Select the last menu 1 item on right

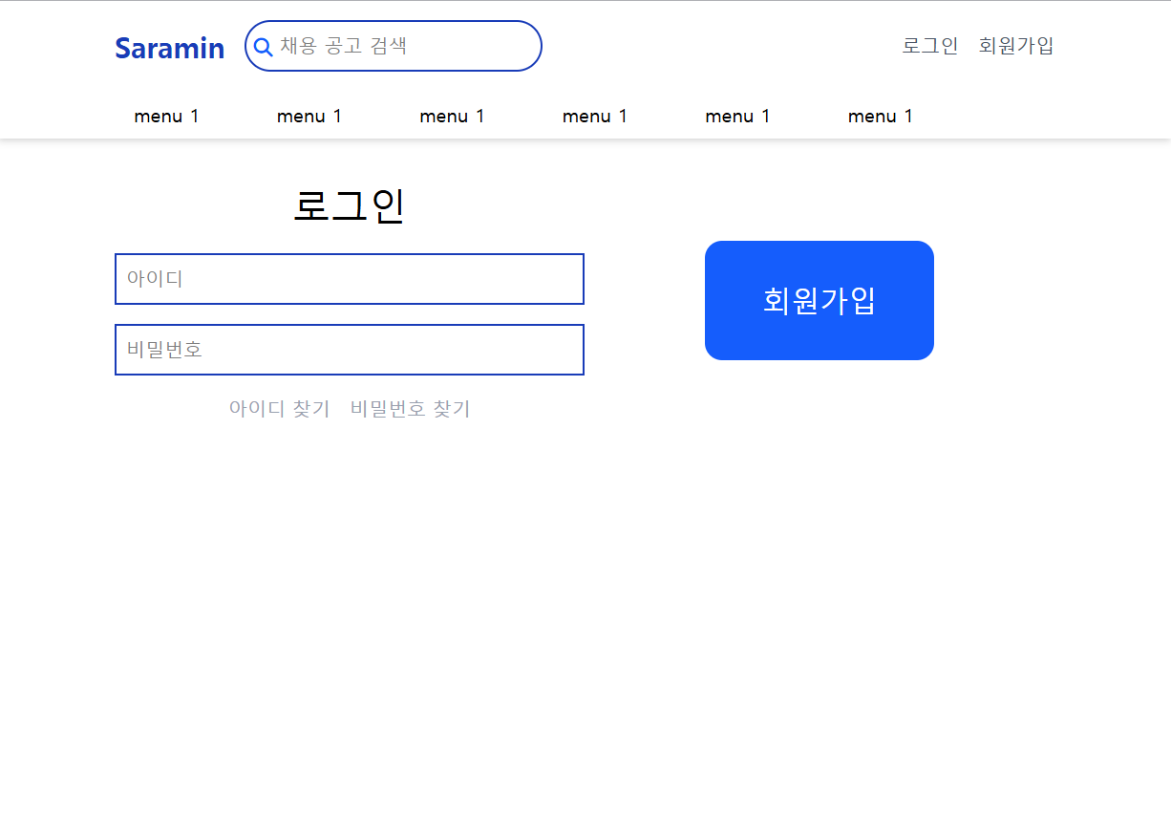881,117
